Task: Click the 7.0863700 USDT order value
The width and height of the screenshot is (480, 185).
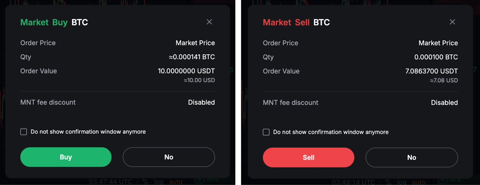Action: tap(431, 71)
